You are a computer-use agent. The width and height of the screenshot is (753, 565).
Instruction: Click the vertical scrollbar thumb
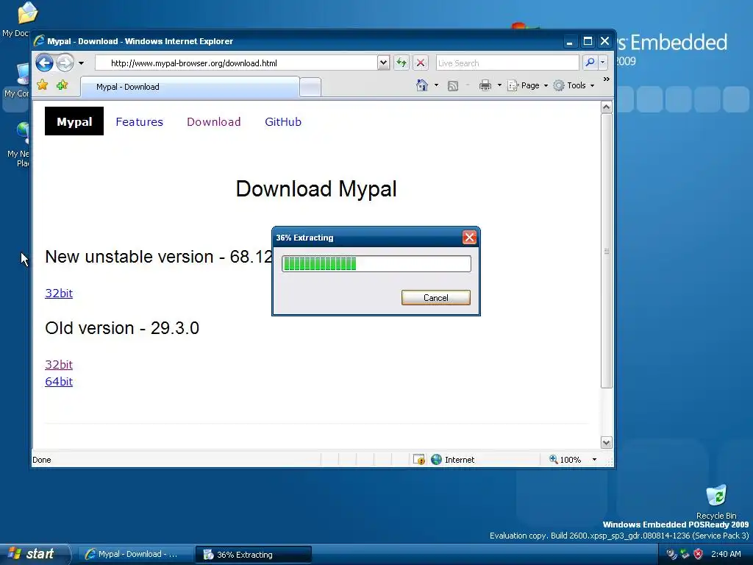[x=607, y=251]
